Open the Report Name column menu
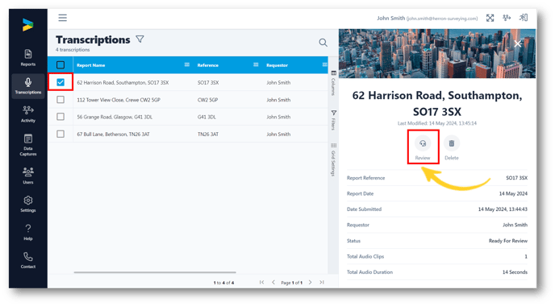Viewport: 555px width, 306px height. (x=187, y=64)
